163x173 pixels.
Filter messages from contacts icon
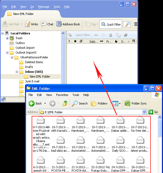pyautogui.click(x=111, y=35)
